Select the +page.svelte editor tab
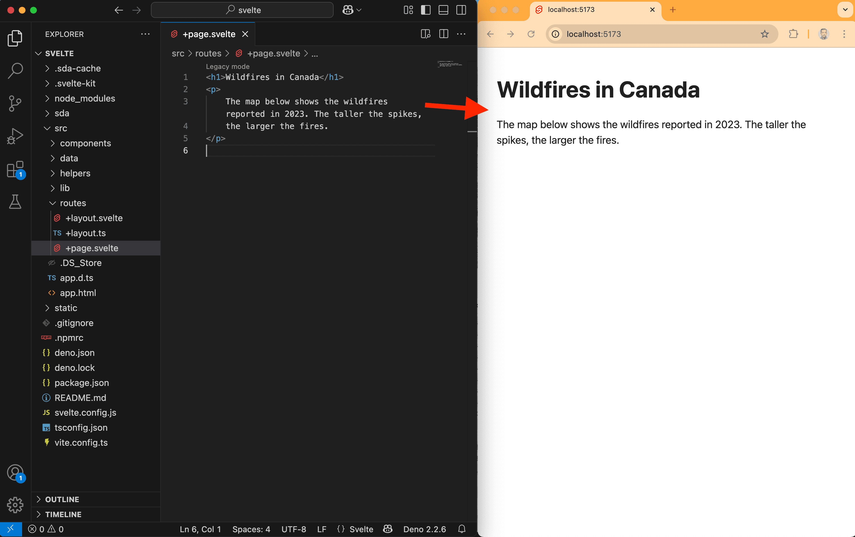Image resolution: width=855 pixels, height=537 pixels. coord(208,34)
